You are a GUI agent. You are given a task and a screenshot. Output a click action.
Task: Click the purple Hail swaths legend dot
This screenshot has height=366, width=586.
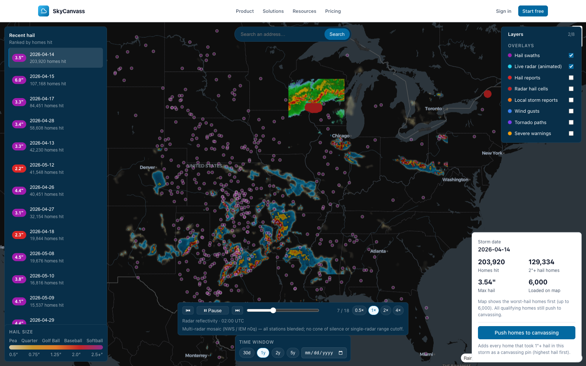point(510,55)
